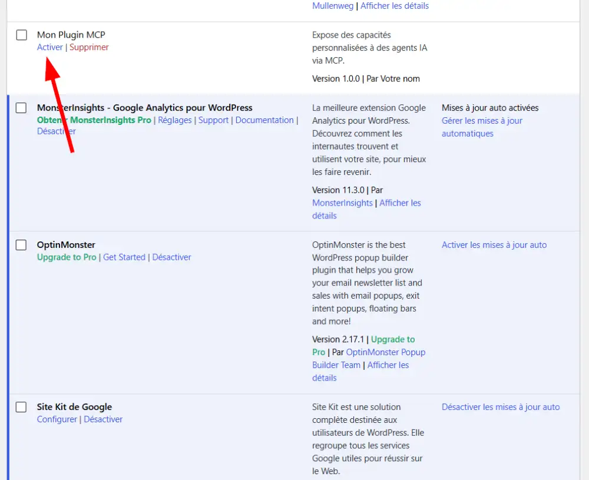Click Désactiver les mises à jour auto
Viewport: 589px width, 480px height.
[501, 407]
